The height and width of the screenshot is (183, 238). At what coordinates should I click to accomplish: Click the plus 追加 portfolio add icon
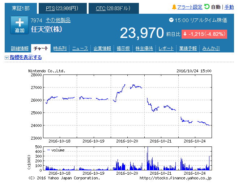(20, 25)
